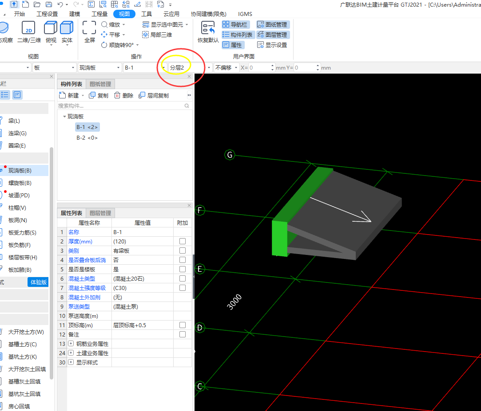Select component B-2 <0> in list
Screen dimensions: 481x411
click(x=87, y=138)
